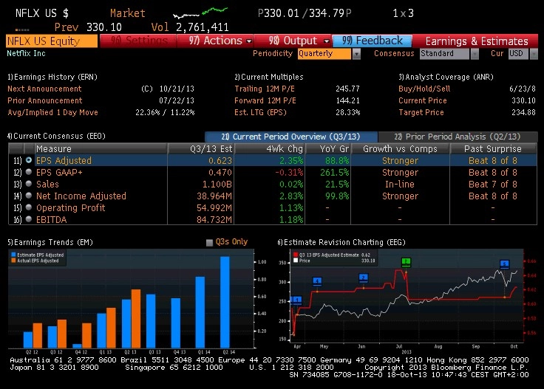544x389 pixels.
Task: Click the green event flag on revision chart
Action: click(406, 261)
